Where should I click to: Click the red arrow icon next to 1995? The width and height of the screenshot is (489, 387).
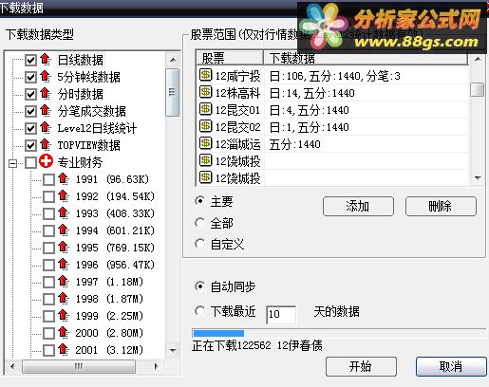[64, 247]
